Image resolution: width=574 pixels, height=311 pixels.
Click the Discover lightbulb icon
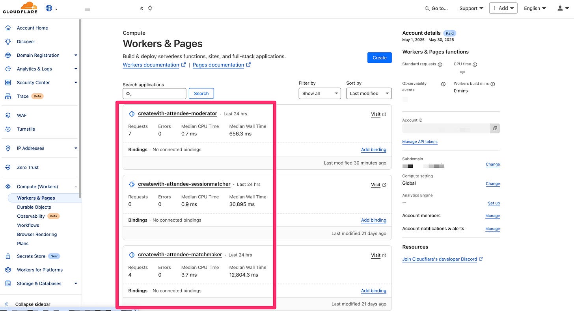tap(8, 42)
